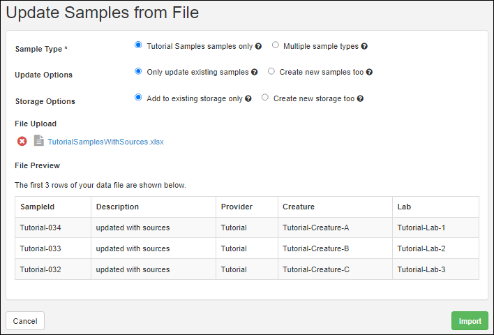The height and width of the screenshot is (335, 494).
Task: Open TutorialSamplesWithSources.xlsx file link
Action: tap(105, 142)
